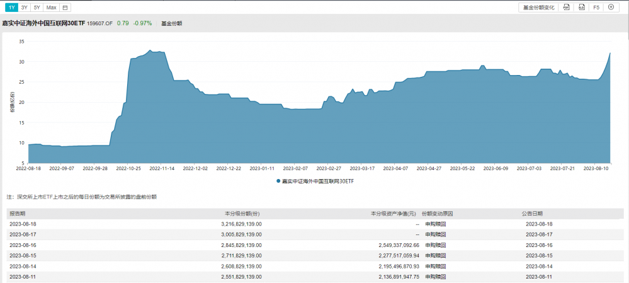Switch to the 5Y time range
The width and height of the screenshot is (629, 283).
pos(38,8)
